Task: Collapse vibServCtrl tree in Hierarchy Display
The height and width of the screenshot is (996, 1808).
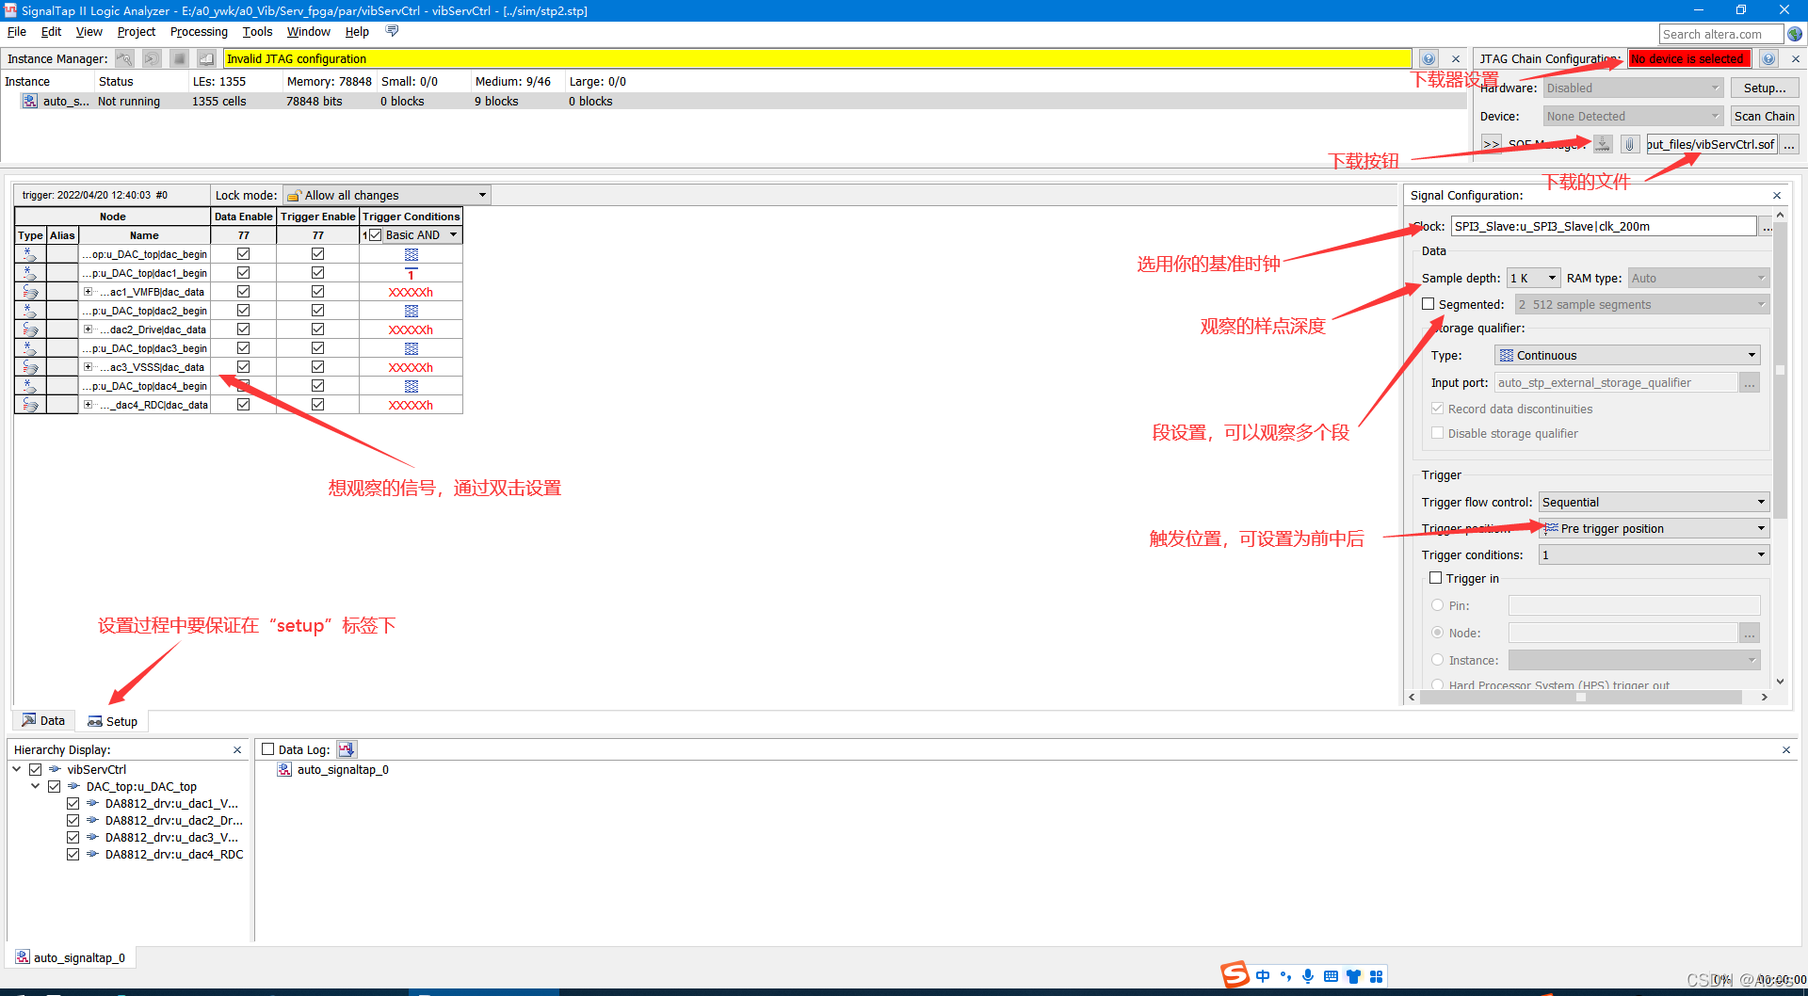Action: [x=16, y=769]
